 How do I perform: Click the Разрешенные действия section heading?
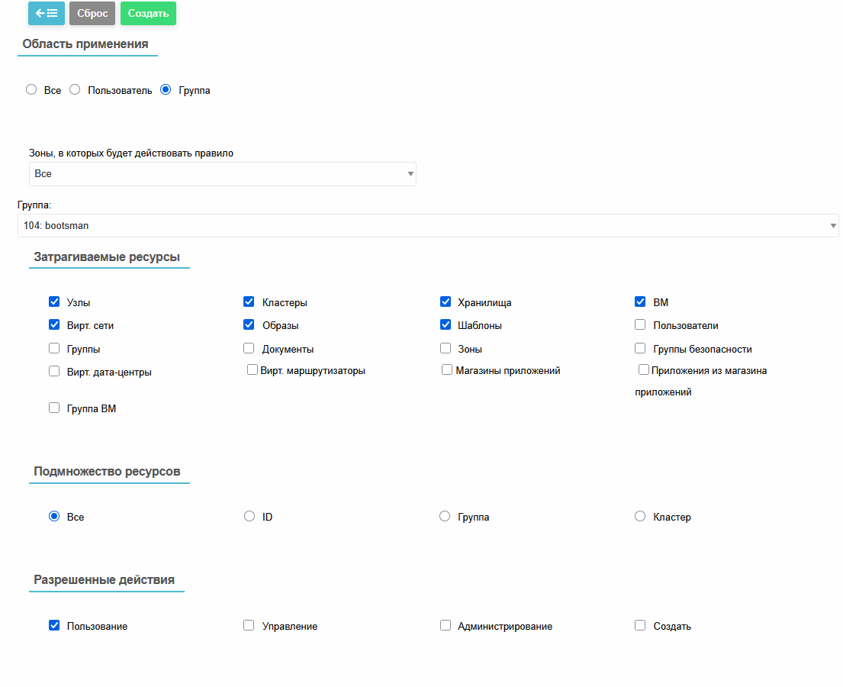tap(105, 580)
